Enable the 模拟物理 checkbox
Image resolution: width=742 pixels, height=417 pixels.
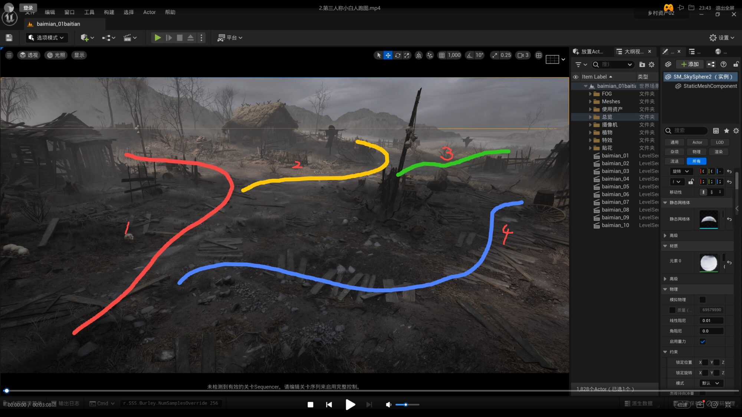pos(702,299)
